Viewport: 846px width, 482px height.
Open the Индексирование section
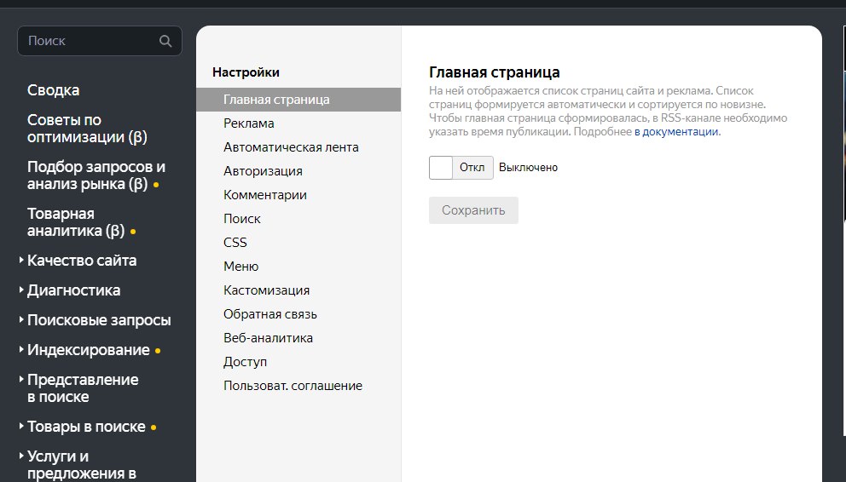89,350
